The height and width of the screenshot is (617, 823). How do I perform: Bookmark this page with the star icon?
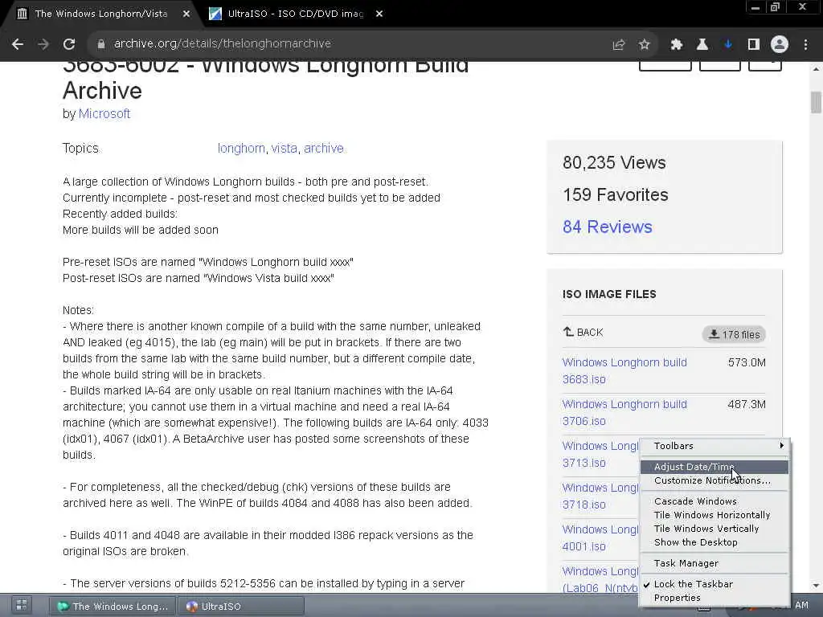click(x=645, y=45)
